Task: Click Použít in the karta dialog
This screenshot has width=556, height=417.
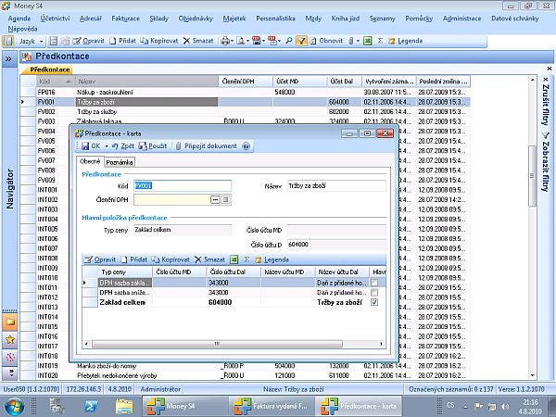Action: click(x=153, y=145)
